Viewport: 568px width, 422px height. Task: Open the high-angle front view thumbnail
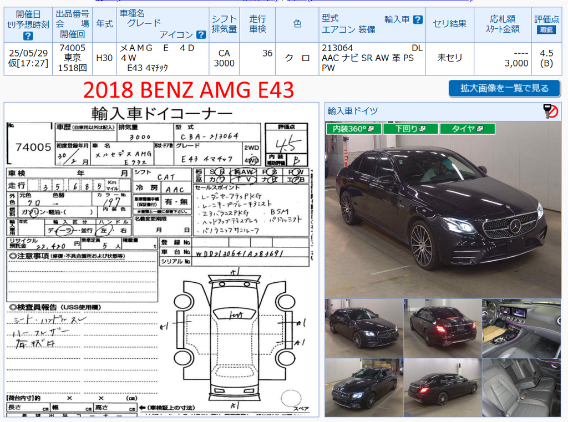364,388
